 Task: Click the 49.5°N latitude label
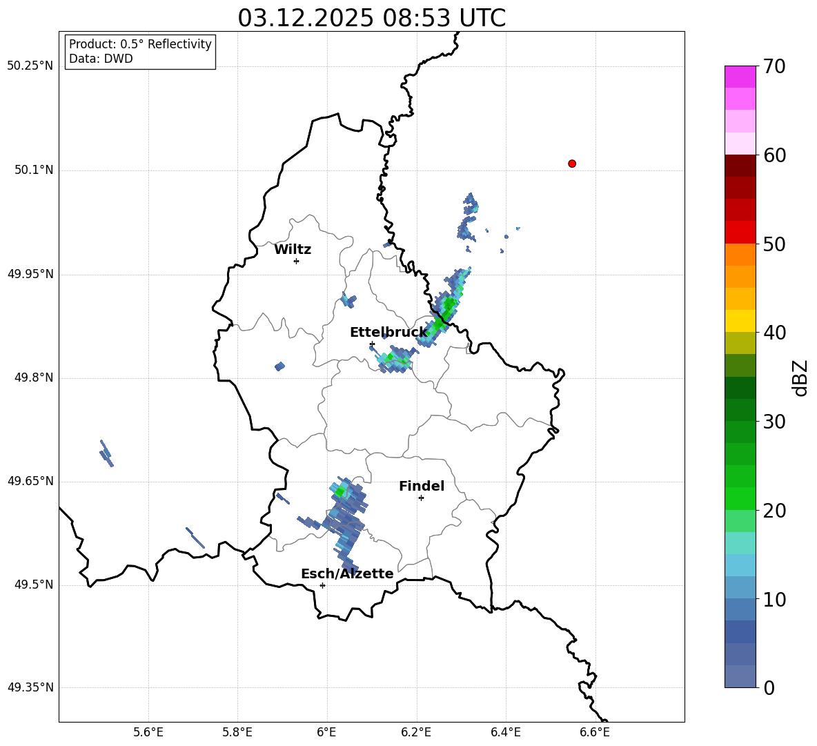pos(33,585)
